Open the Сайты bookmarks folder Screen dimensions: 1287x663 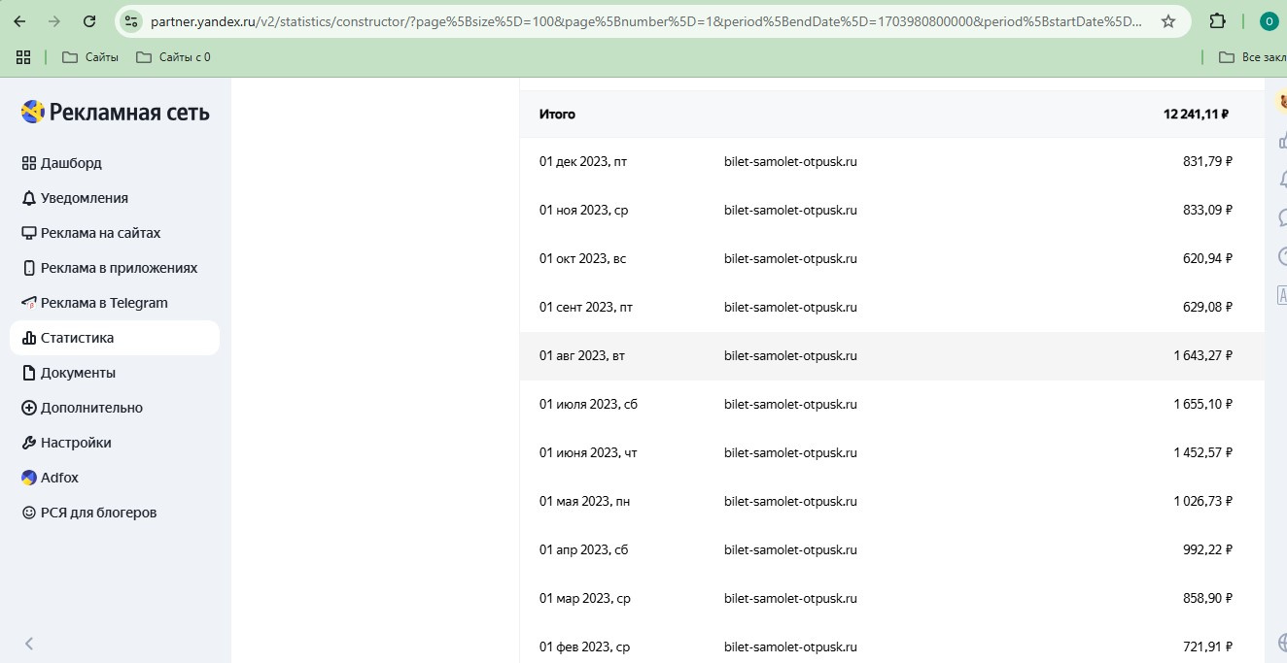tap(90, 57)
